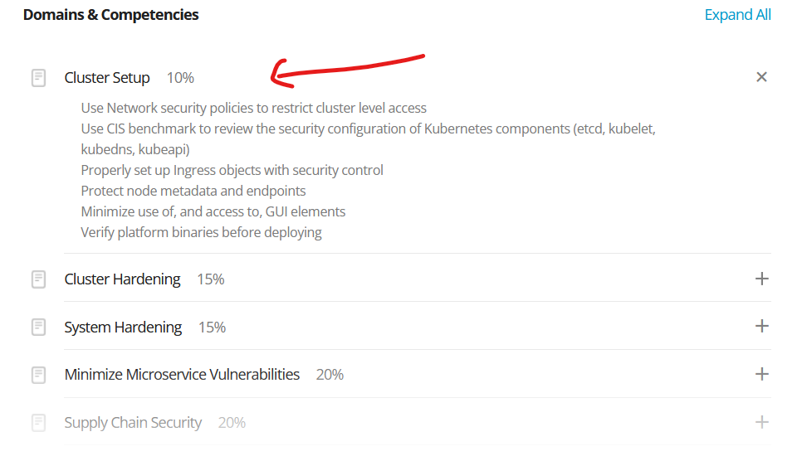Open the Cluster Hardening section title
The height and width of the screenshot is (461, 802).
click(122, 279)
